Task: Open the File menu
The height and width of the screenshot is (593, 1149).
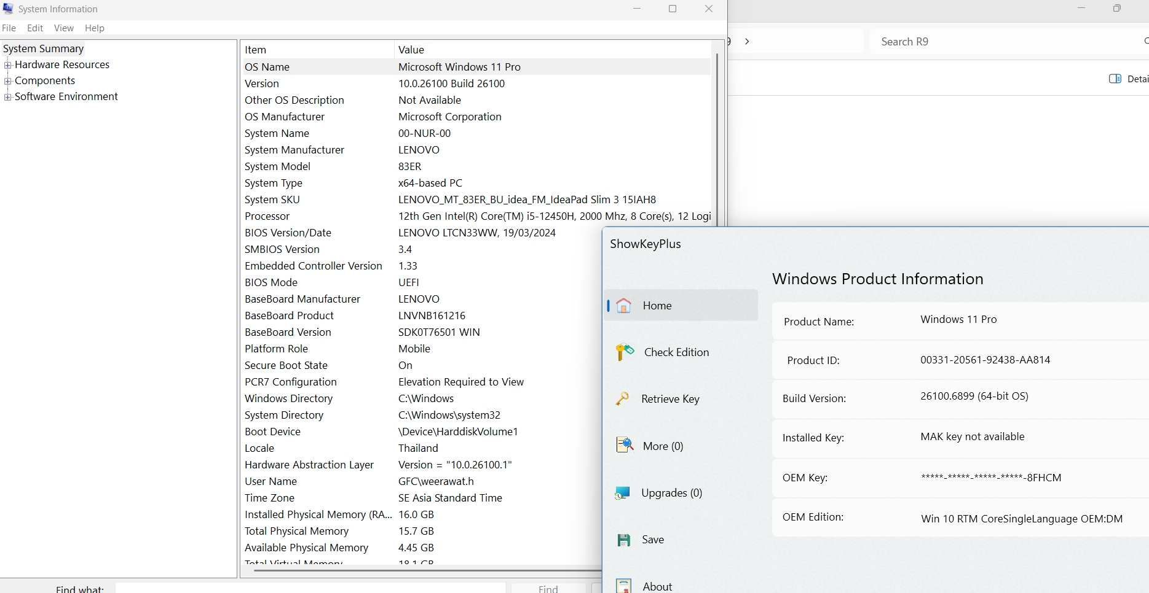Action: pyautogui.click(x=9, y=28)
